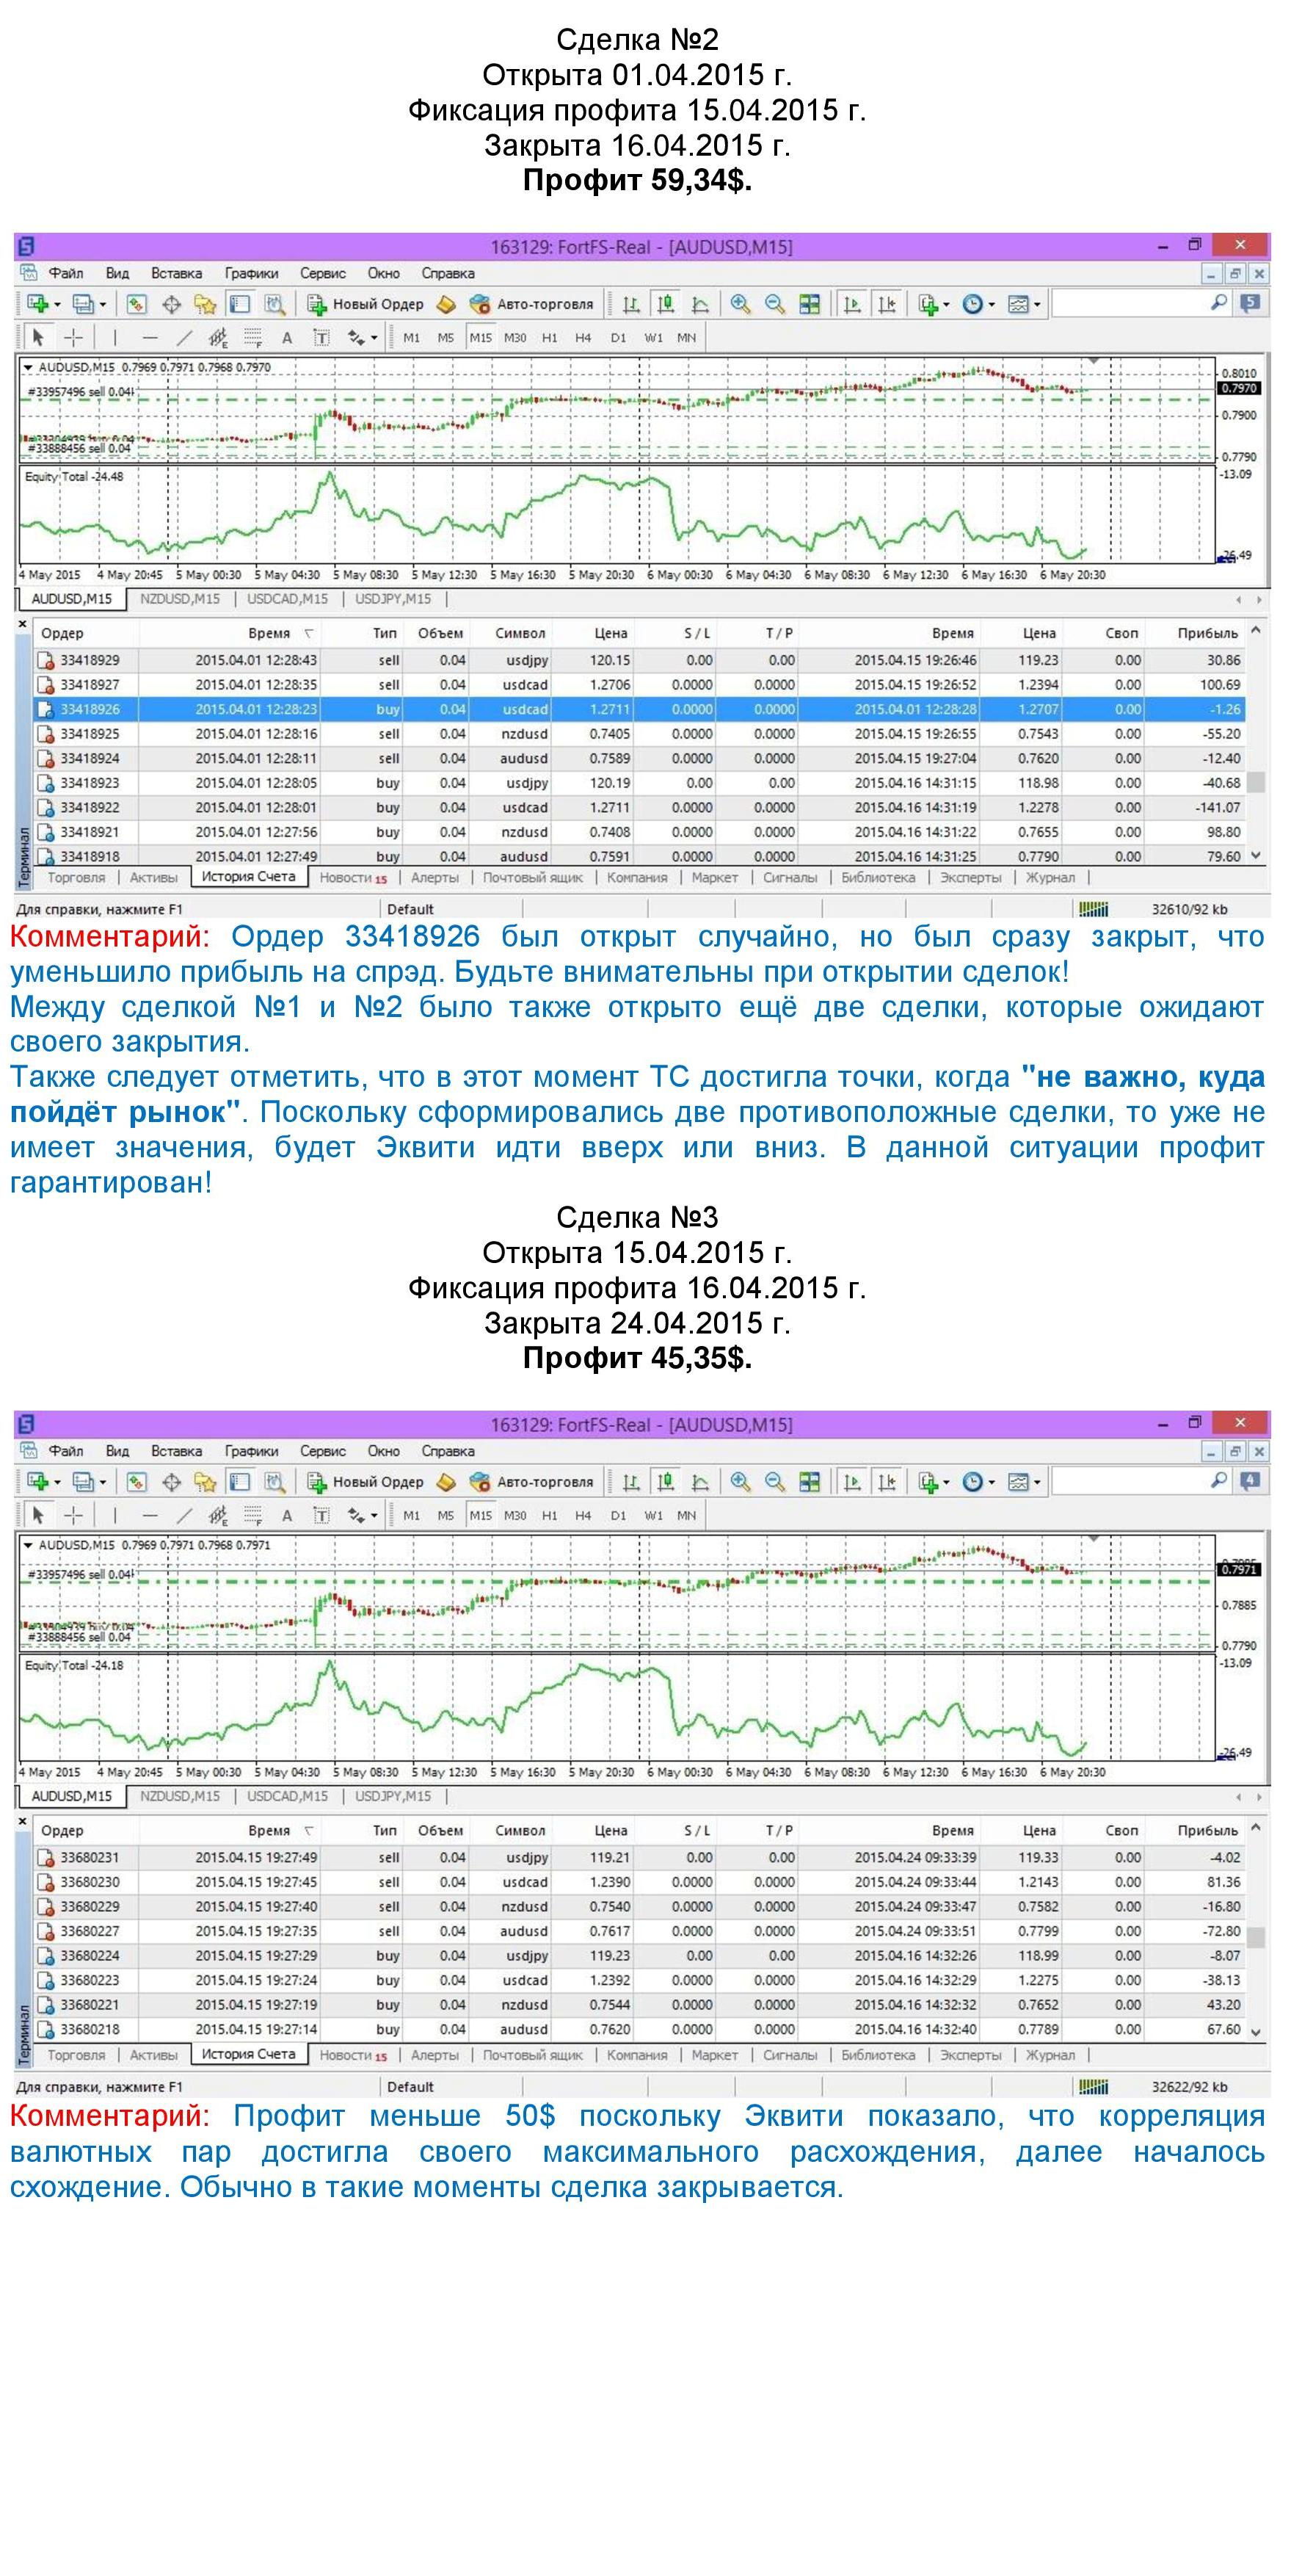Open Графики menu in the Сделка №3 terminal
The image size is (1291, 2576).
pos(251,1451)
